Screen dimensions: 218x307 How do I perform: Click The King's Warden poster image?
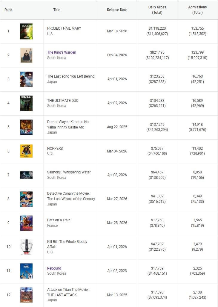click(26, 55)
